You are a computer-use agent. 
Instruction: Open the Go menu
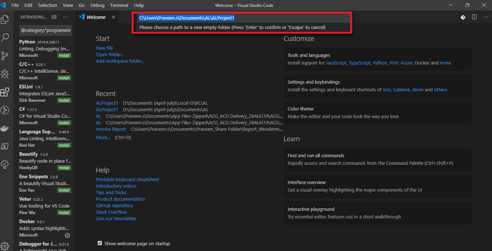tap(82, 5)
